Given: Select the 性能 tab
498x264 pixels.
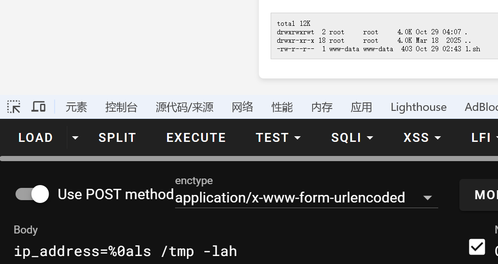Looking at the screenshot, I should [282, 107].
